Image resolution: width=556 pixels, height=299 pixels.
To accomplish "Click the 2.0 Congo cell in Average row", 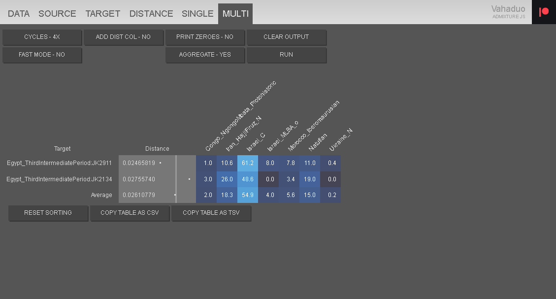I will (x=206, y=195).
